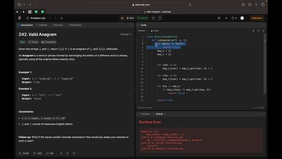Open the pinned GitHub tab
282x159 pixels.
[x=30, y=12]
